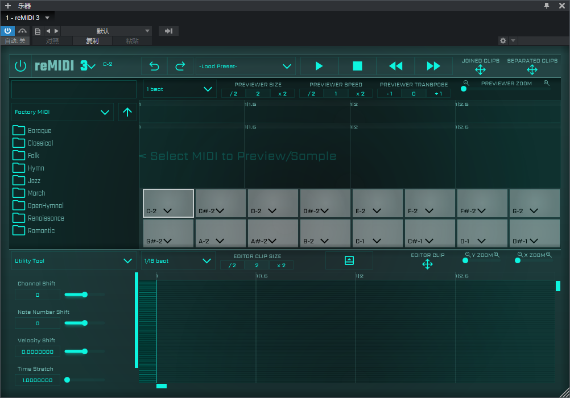The image size is (570, 398).
Task: Lower previewer transpose with -1 button
Action: coord(389,93)
